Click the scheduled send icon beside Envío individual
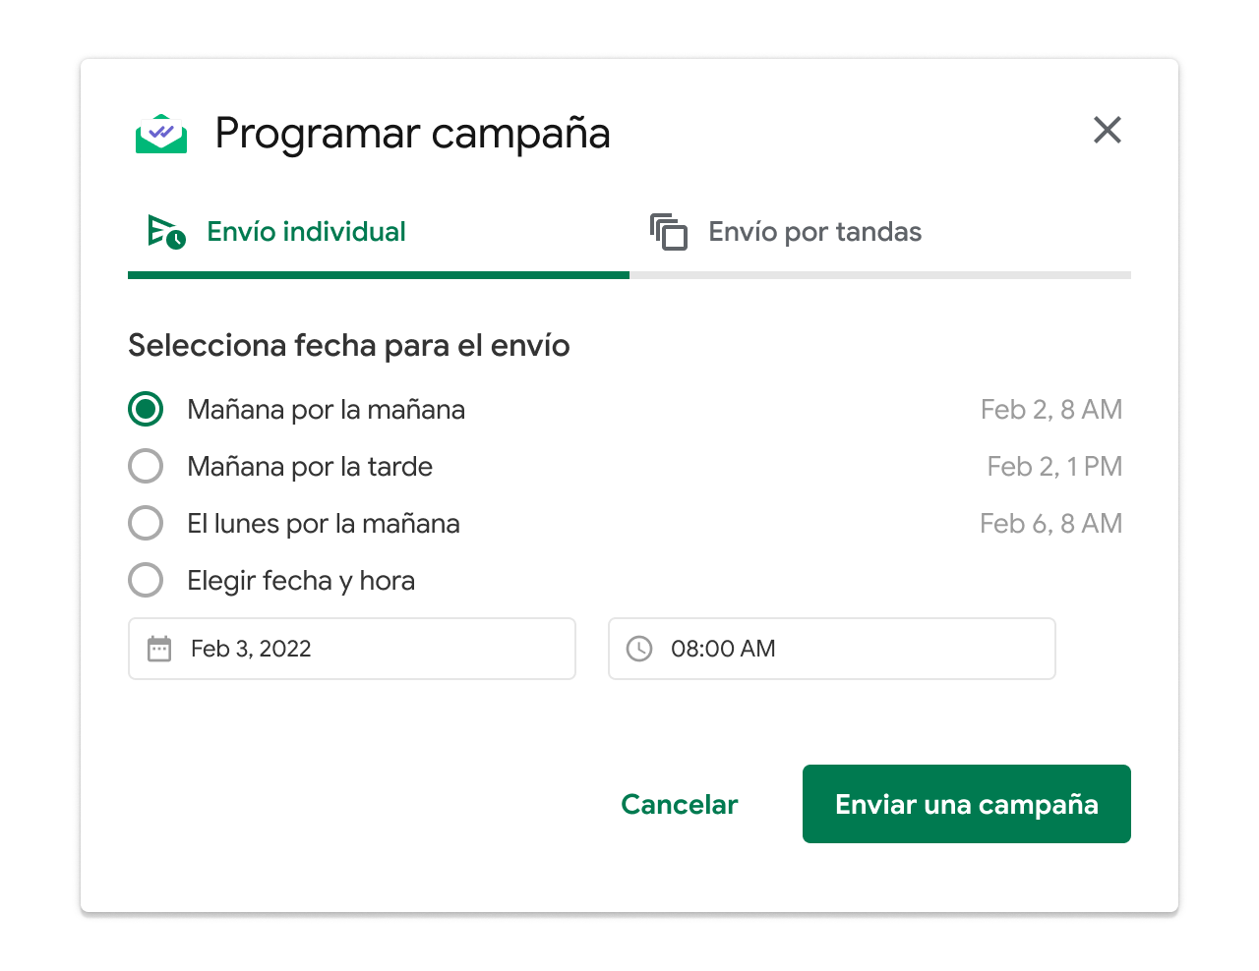This screenshot has width=1259, height=971. 165,231
